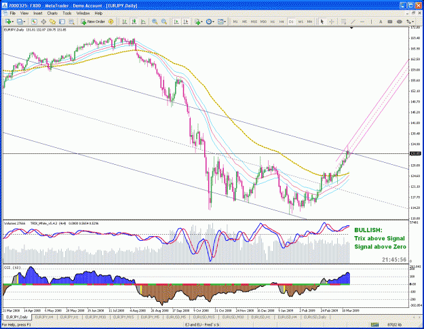Click the New Order button
Image resolution: width=424 pixels, height=329 pixels.
point(93,22)
